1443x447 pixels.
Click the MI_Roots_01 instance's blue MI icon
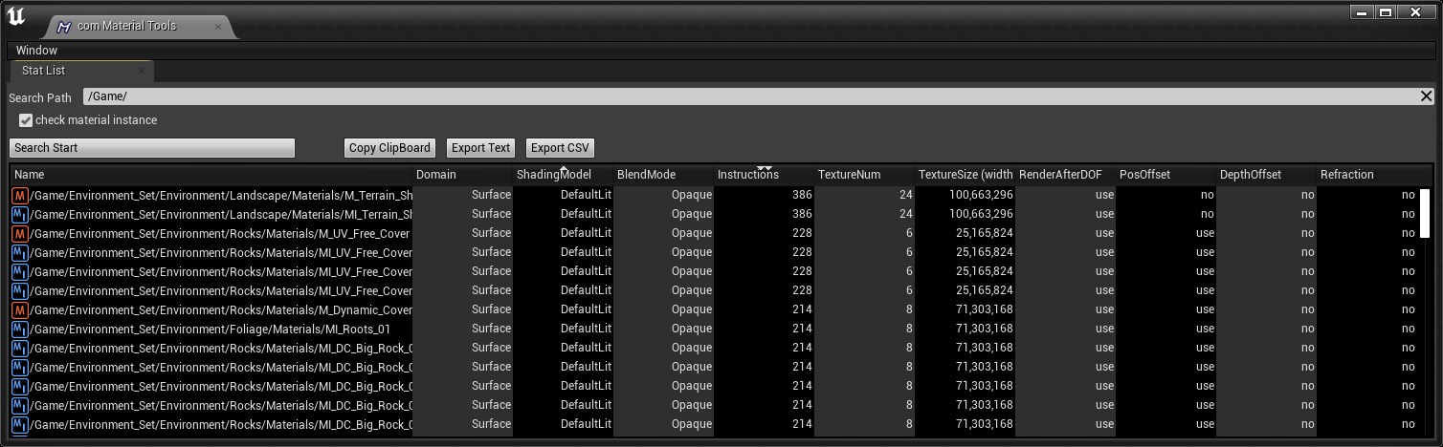click(20, 329)
